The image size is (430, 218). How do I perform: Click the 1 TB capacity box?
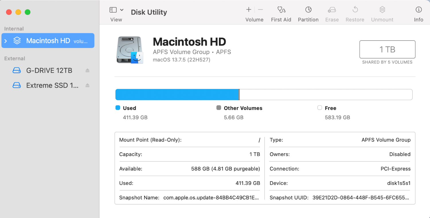tap(387, 49)
